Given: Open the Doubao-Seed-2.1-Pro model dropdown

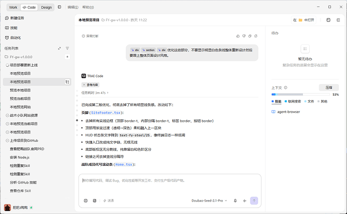Looking at the screenshot, I should (209, 201).
